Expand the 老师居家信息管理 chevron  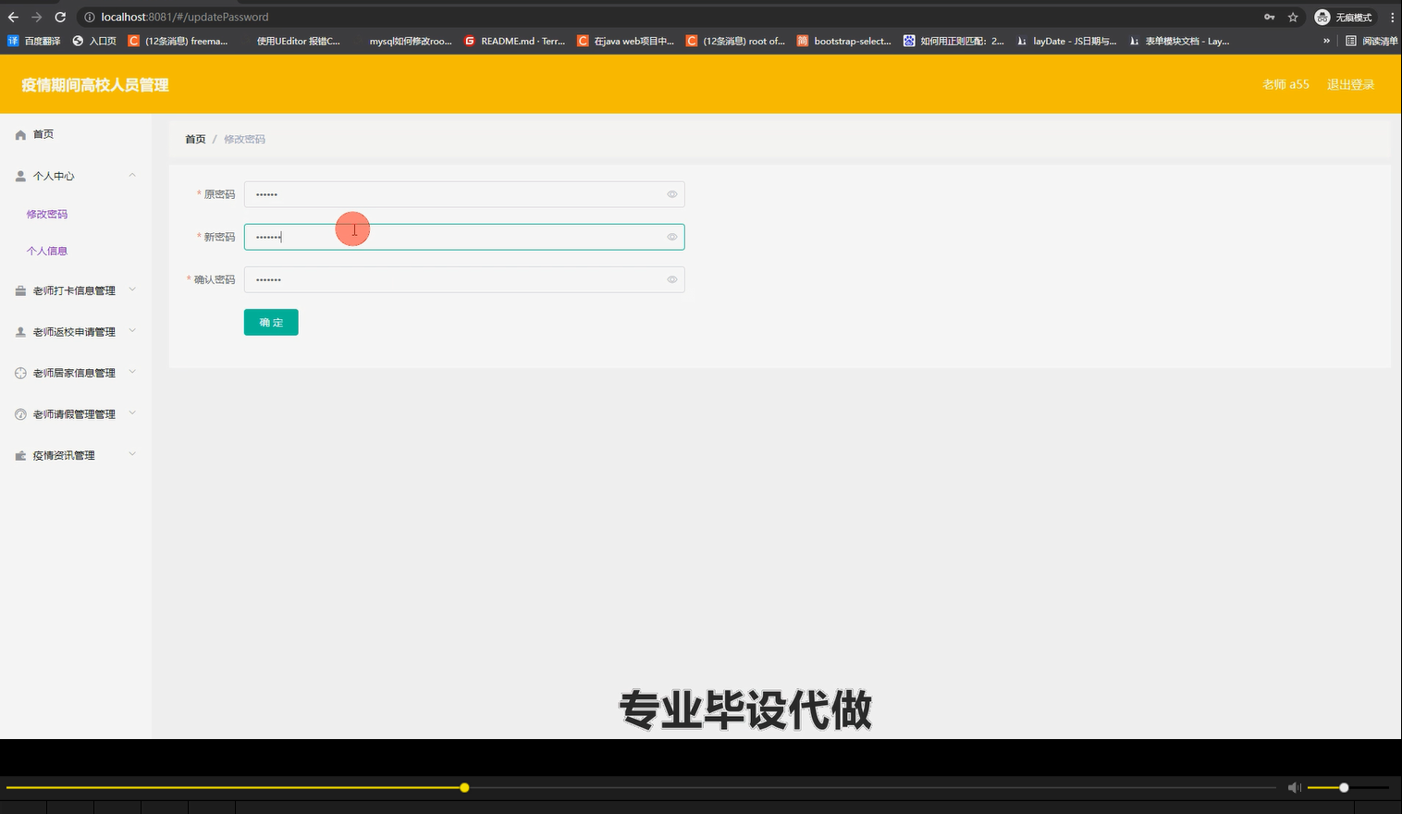pyautogui.click(x=132, y=372)
